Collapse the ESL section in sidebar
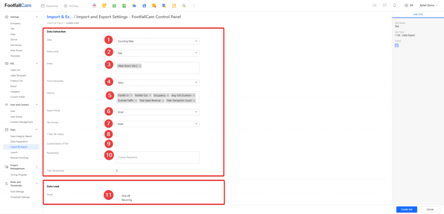The width and height of the screenshot is (444, 214). click(36, 64)
